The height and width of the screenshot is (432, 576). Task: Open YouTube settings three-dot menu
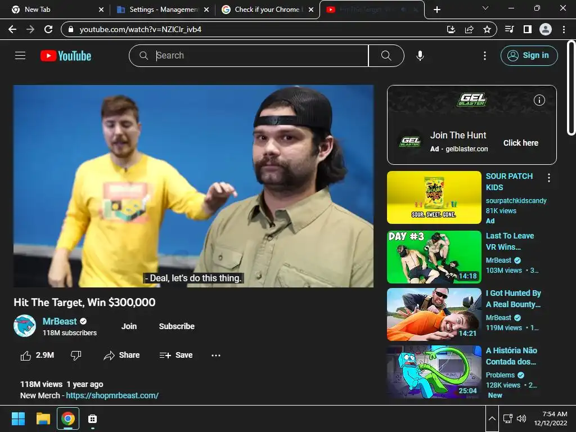point(485,56)
